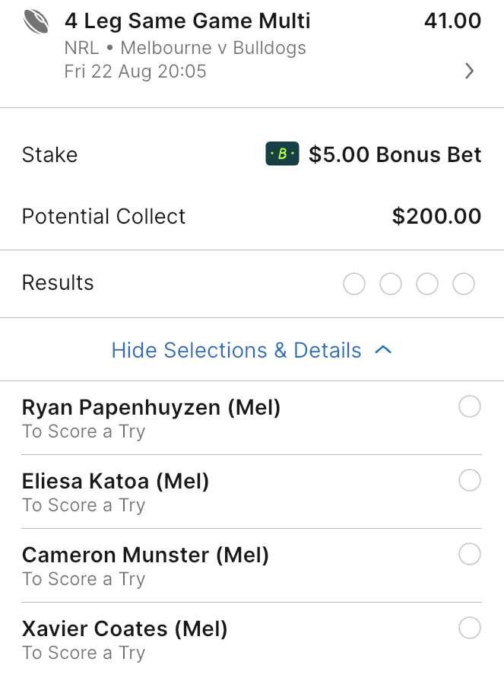Screen dimensions: 504x681
Task: Select the Ryan Papenhuyzen selection row
Action: 152,418
